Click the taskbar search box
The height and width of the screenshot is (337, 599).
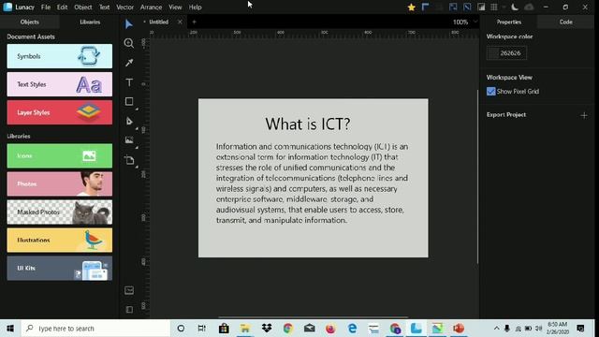click(x=95, y=329)
